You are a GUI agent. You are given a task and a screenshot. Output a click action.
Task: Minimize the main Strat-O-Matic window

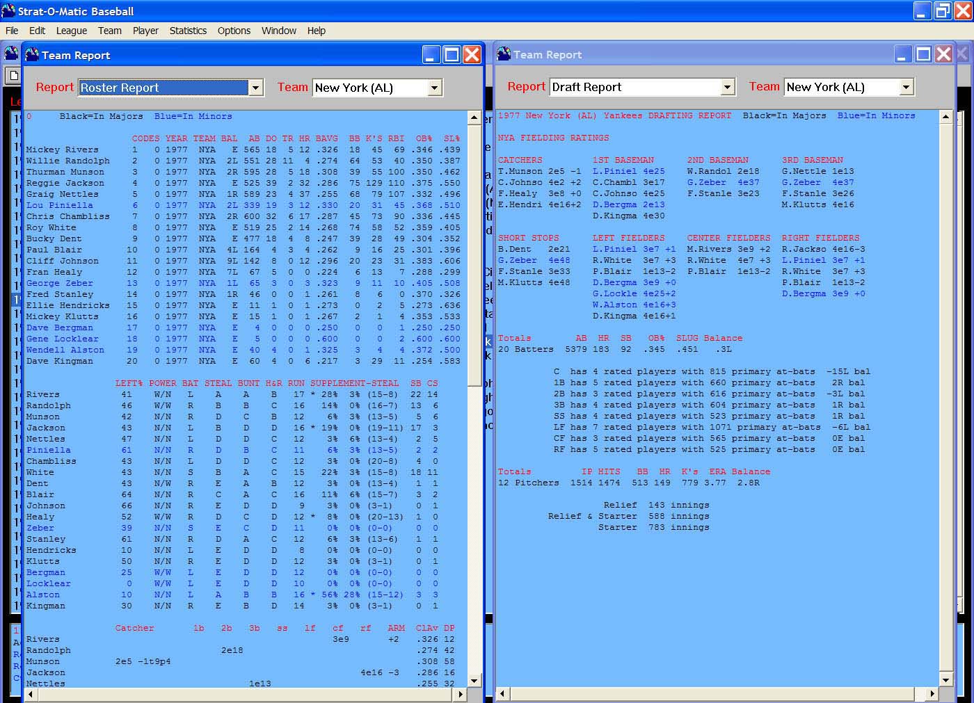pos(923,11)
